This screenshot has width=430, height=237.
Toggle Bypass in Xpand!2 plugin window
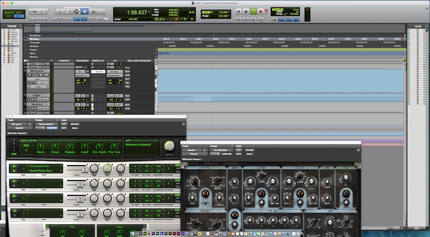click(75, 124)
